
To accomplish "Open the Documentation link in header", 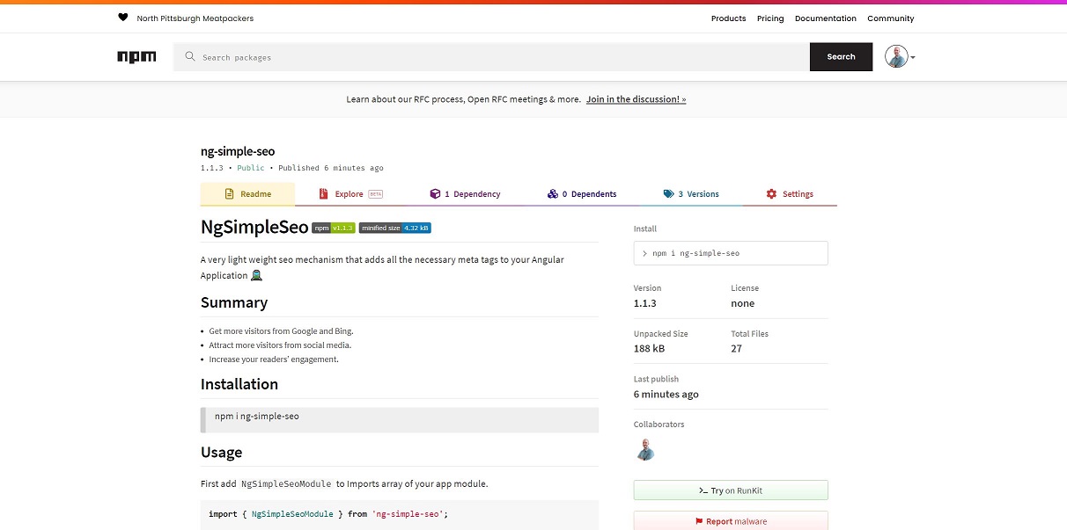I will coord(826,18).
